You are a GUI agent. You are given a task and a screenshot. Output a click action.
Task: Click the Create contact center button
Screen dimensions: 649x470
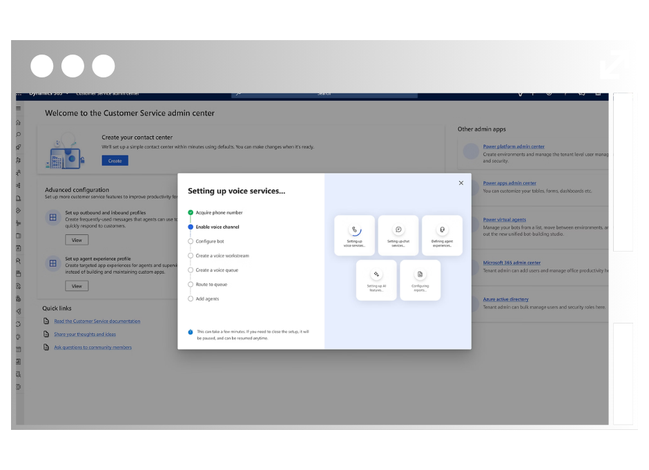click(115, 161)
